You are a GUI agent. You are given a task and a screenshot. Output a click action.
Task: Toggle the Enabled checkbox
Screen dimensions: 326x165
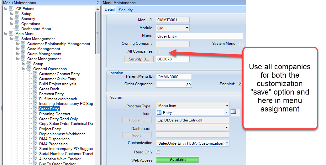click(240, 84)
